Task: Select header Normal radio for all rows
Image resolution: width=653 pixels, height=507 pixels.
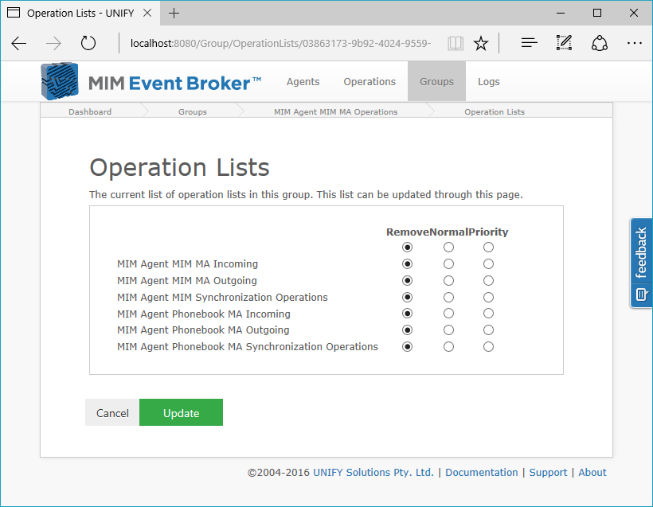Action: [448, 248]
